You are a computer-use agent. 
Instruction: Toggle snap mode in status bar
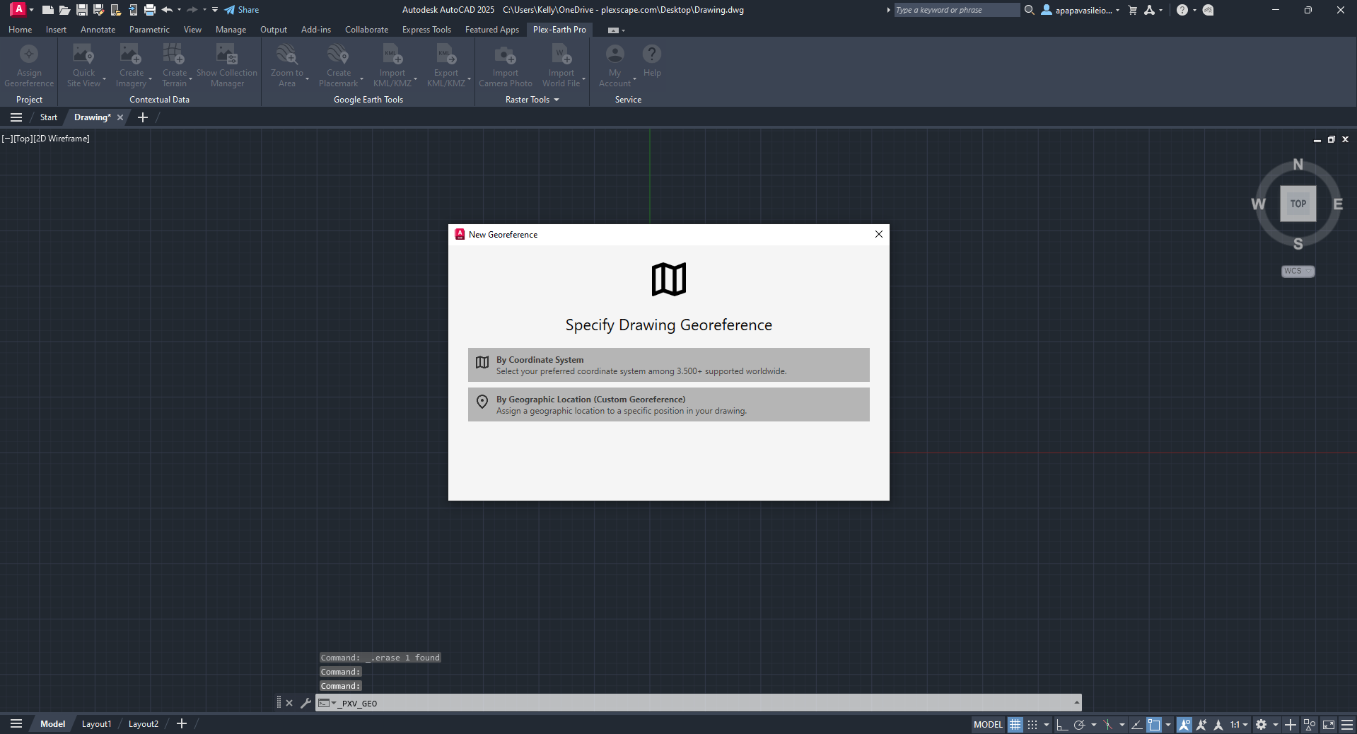1032,724
